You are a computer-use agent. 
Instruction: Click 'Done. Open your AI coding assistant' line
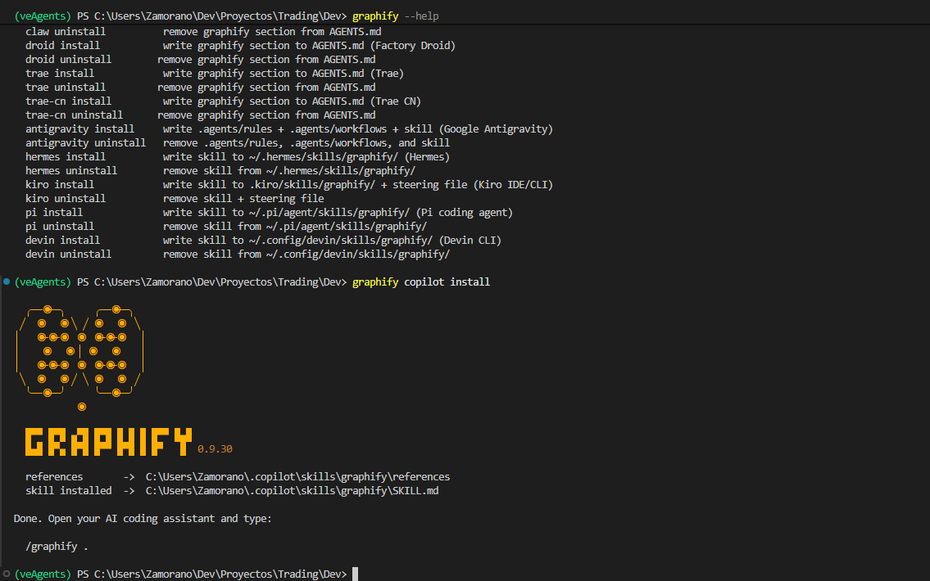[143, 518]
